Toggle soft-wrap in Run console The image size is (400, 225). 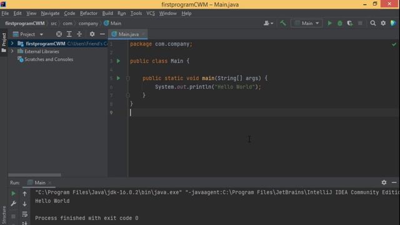tap(24, 214)
